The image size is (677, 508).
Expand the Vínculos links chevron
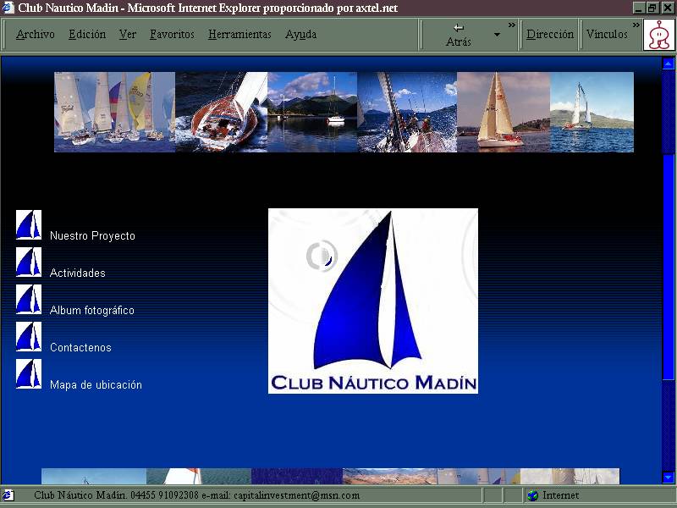tap(636, 25)
